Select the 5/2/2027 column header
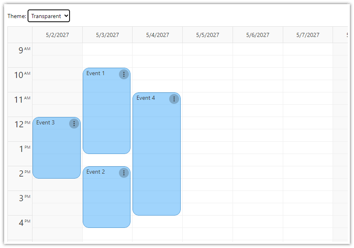The height and width of the screenshot is (248, 354). click(57, 34)
